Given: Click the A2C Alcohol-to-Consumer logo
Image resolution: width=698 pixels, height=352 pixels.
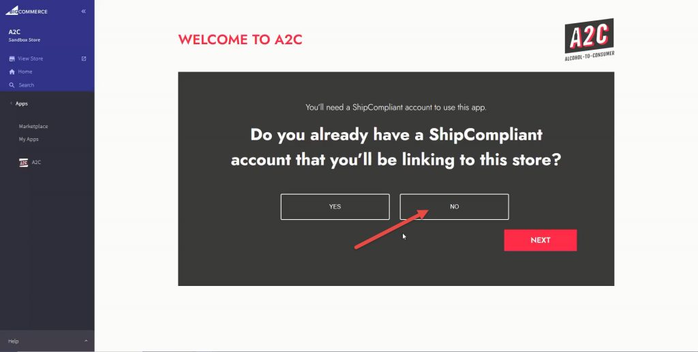Looking at the screenshot, I should click(x=590, y=40).
